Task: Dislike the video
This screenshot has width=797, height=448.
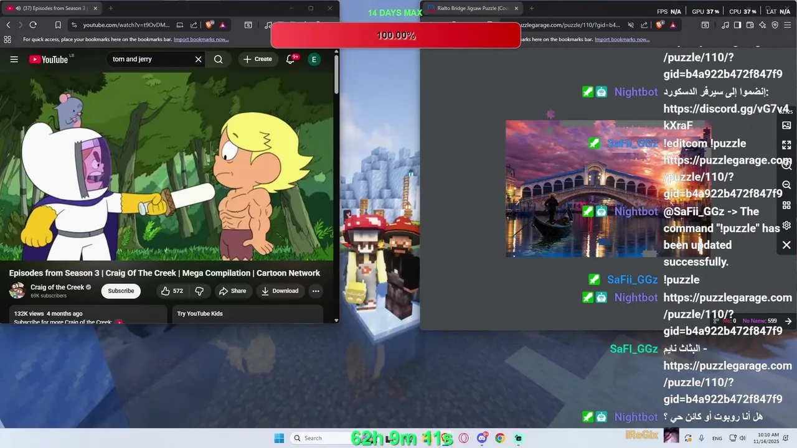Action: [x=199, y=291]
